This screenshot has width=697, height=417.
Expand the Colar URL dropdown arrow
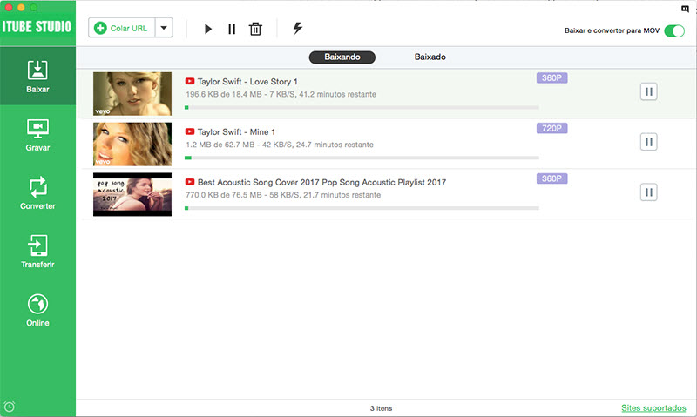(164, 28)
